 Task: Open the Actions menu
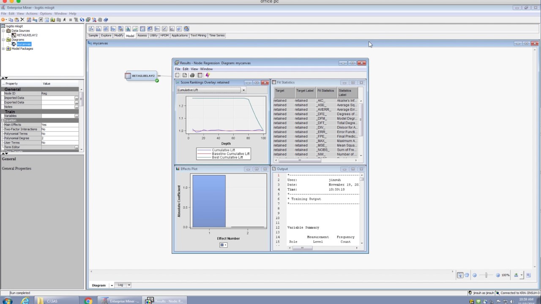pos(32,14)
